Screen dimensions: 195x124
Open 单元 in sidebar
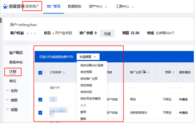[13, 81]
